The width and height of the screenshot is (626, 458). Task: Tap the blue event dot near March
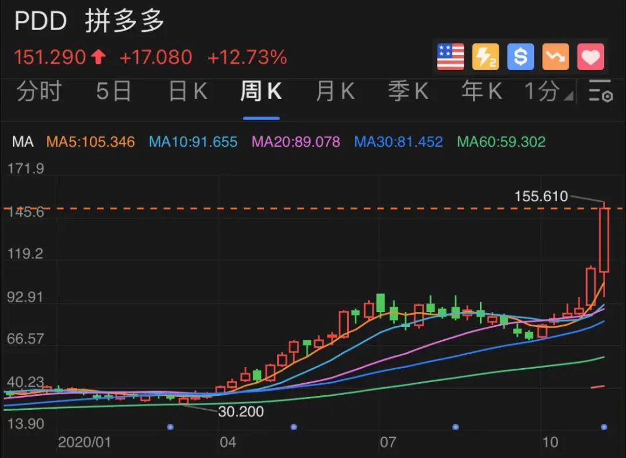tap(170, 427)
